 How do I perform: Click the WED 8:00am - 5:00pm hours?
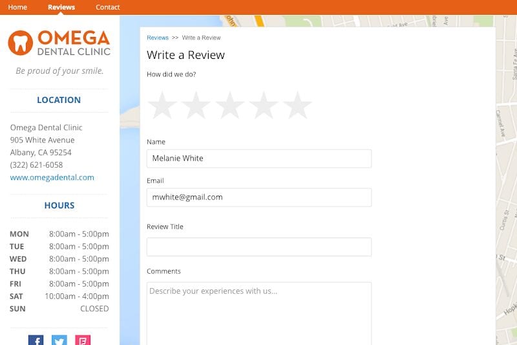click(x=59, y=259)
